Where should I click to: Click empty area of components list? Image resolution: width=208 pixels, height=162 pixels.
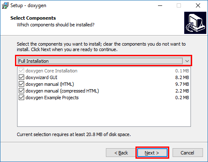coord(104,114)
